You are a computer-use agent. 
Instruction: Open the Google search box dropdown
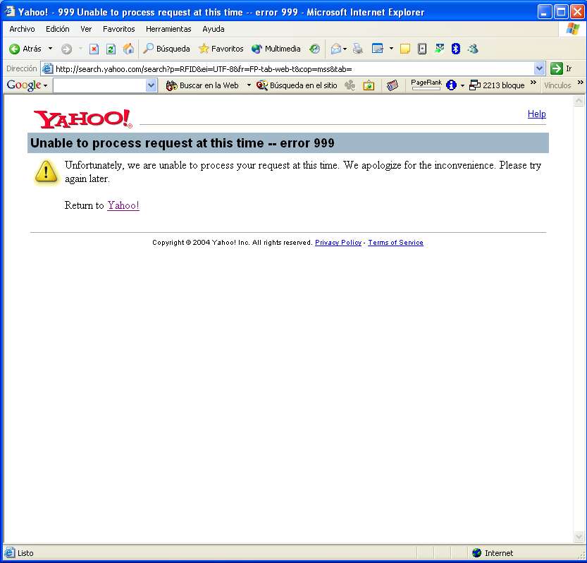click(151, 85)
